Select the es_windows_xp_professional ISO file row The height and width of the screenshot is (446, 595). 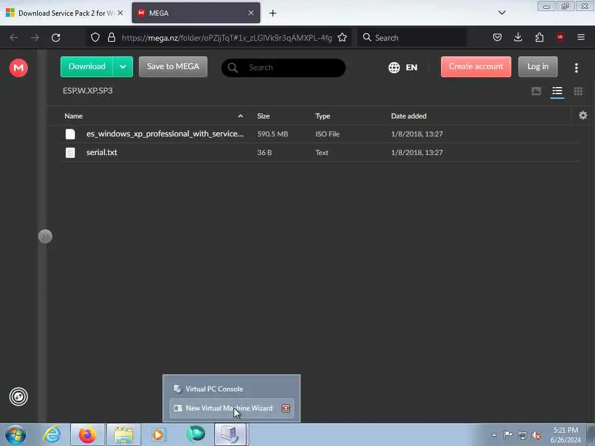point(320,134)
